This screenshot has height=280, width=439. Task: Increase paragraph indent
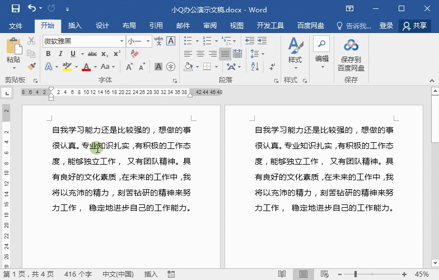point(262,41)
